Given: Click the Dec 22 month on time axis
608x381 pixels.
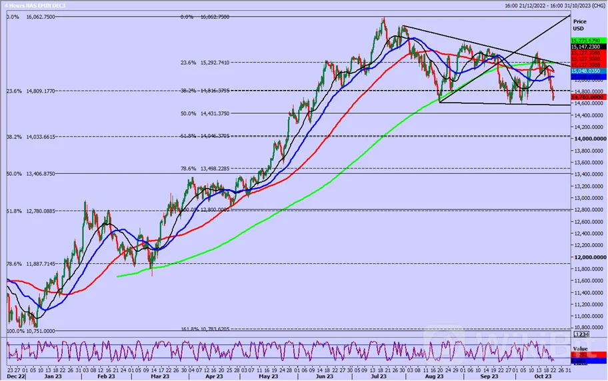Looking at the screenshot, I should pos(15,376).
